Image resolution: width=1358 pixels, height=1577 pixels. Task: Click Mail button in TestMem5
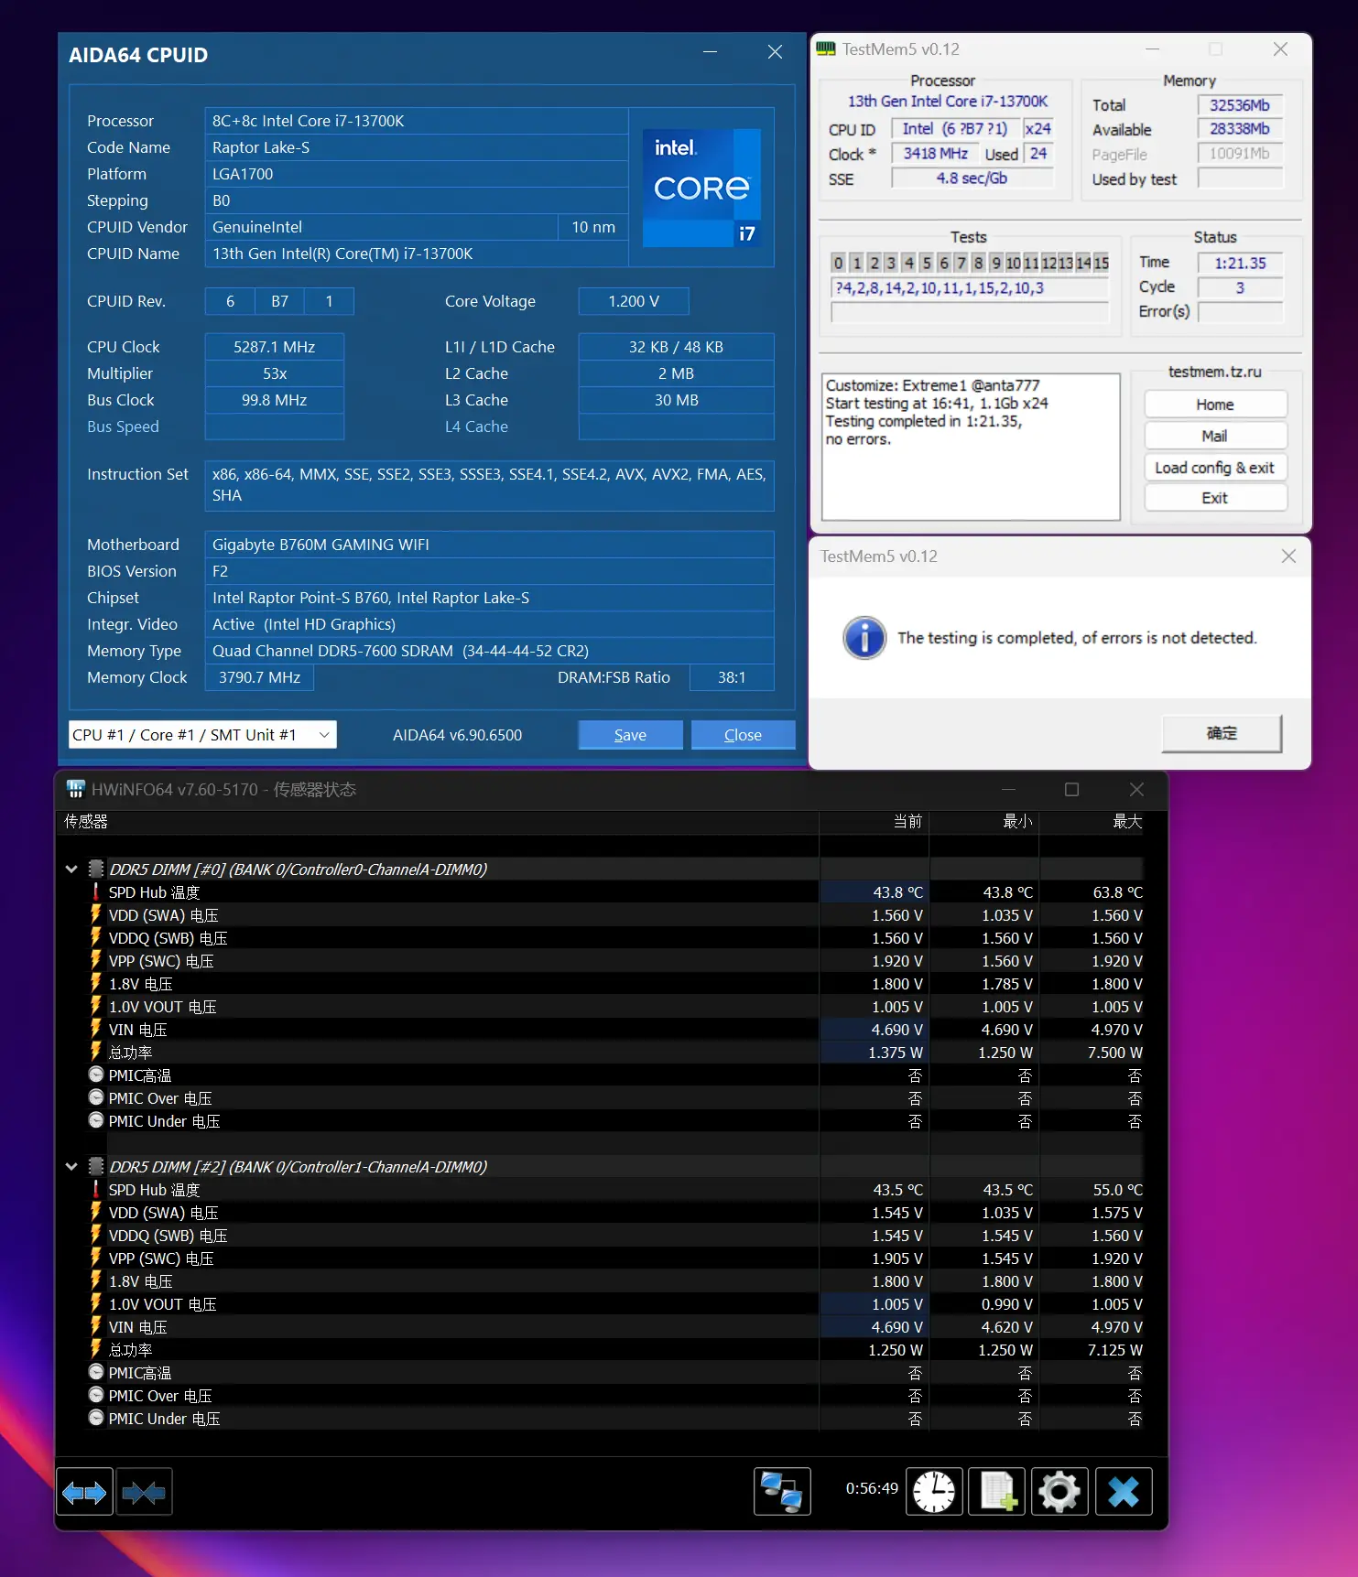tap(1215, 436)
